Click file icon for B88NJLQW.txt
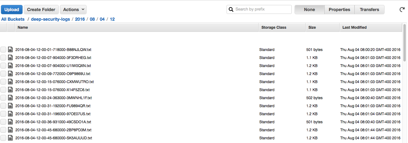Viewport: 408px width, 143px height. [11, 50]
